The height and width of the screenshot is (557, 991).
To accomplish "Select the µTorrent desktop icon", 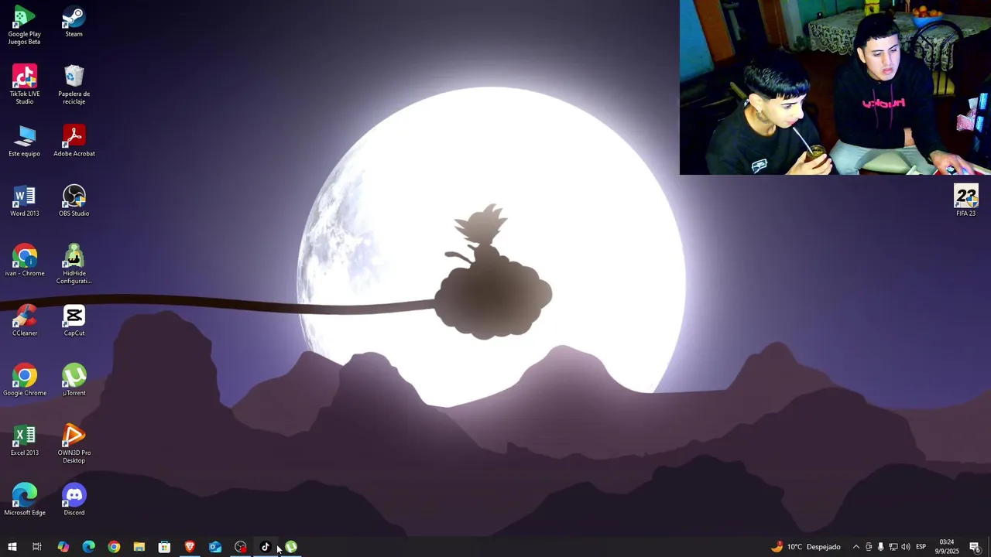I will (x=74, y=380).
